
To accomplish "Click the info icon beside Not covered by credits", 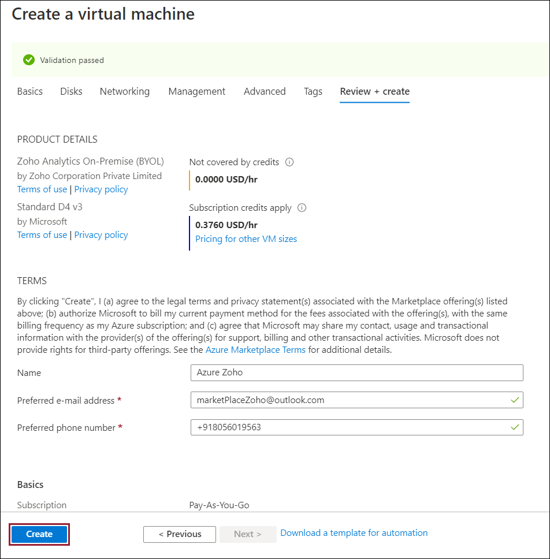I will tap(289, 162).
